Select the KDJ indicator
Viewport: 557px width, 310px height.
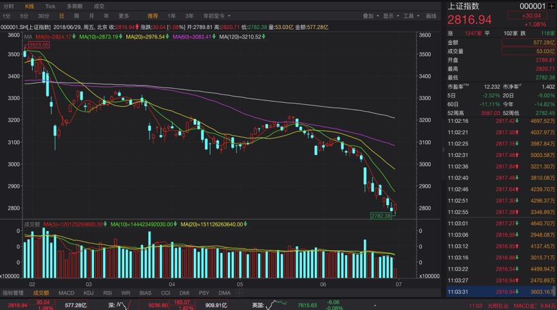point(89,293)
